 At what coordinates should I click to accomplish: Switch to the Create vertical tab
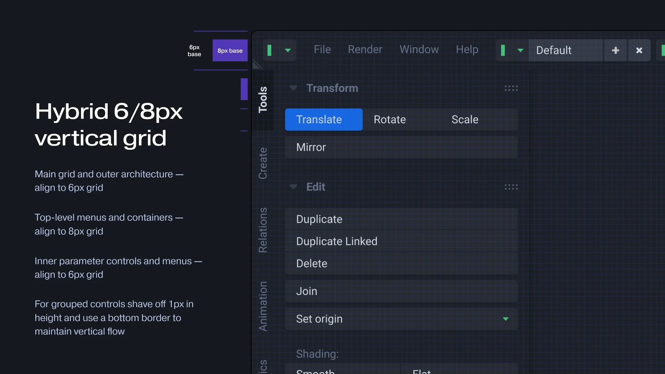[263, 163]
